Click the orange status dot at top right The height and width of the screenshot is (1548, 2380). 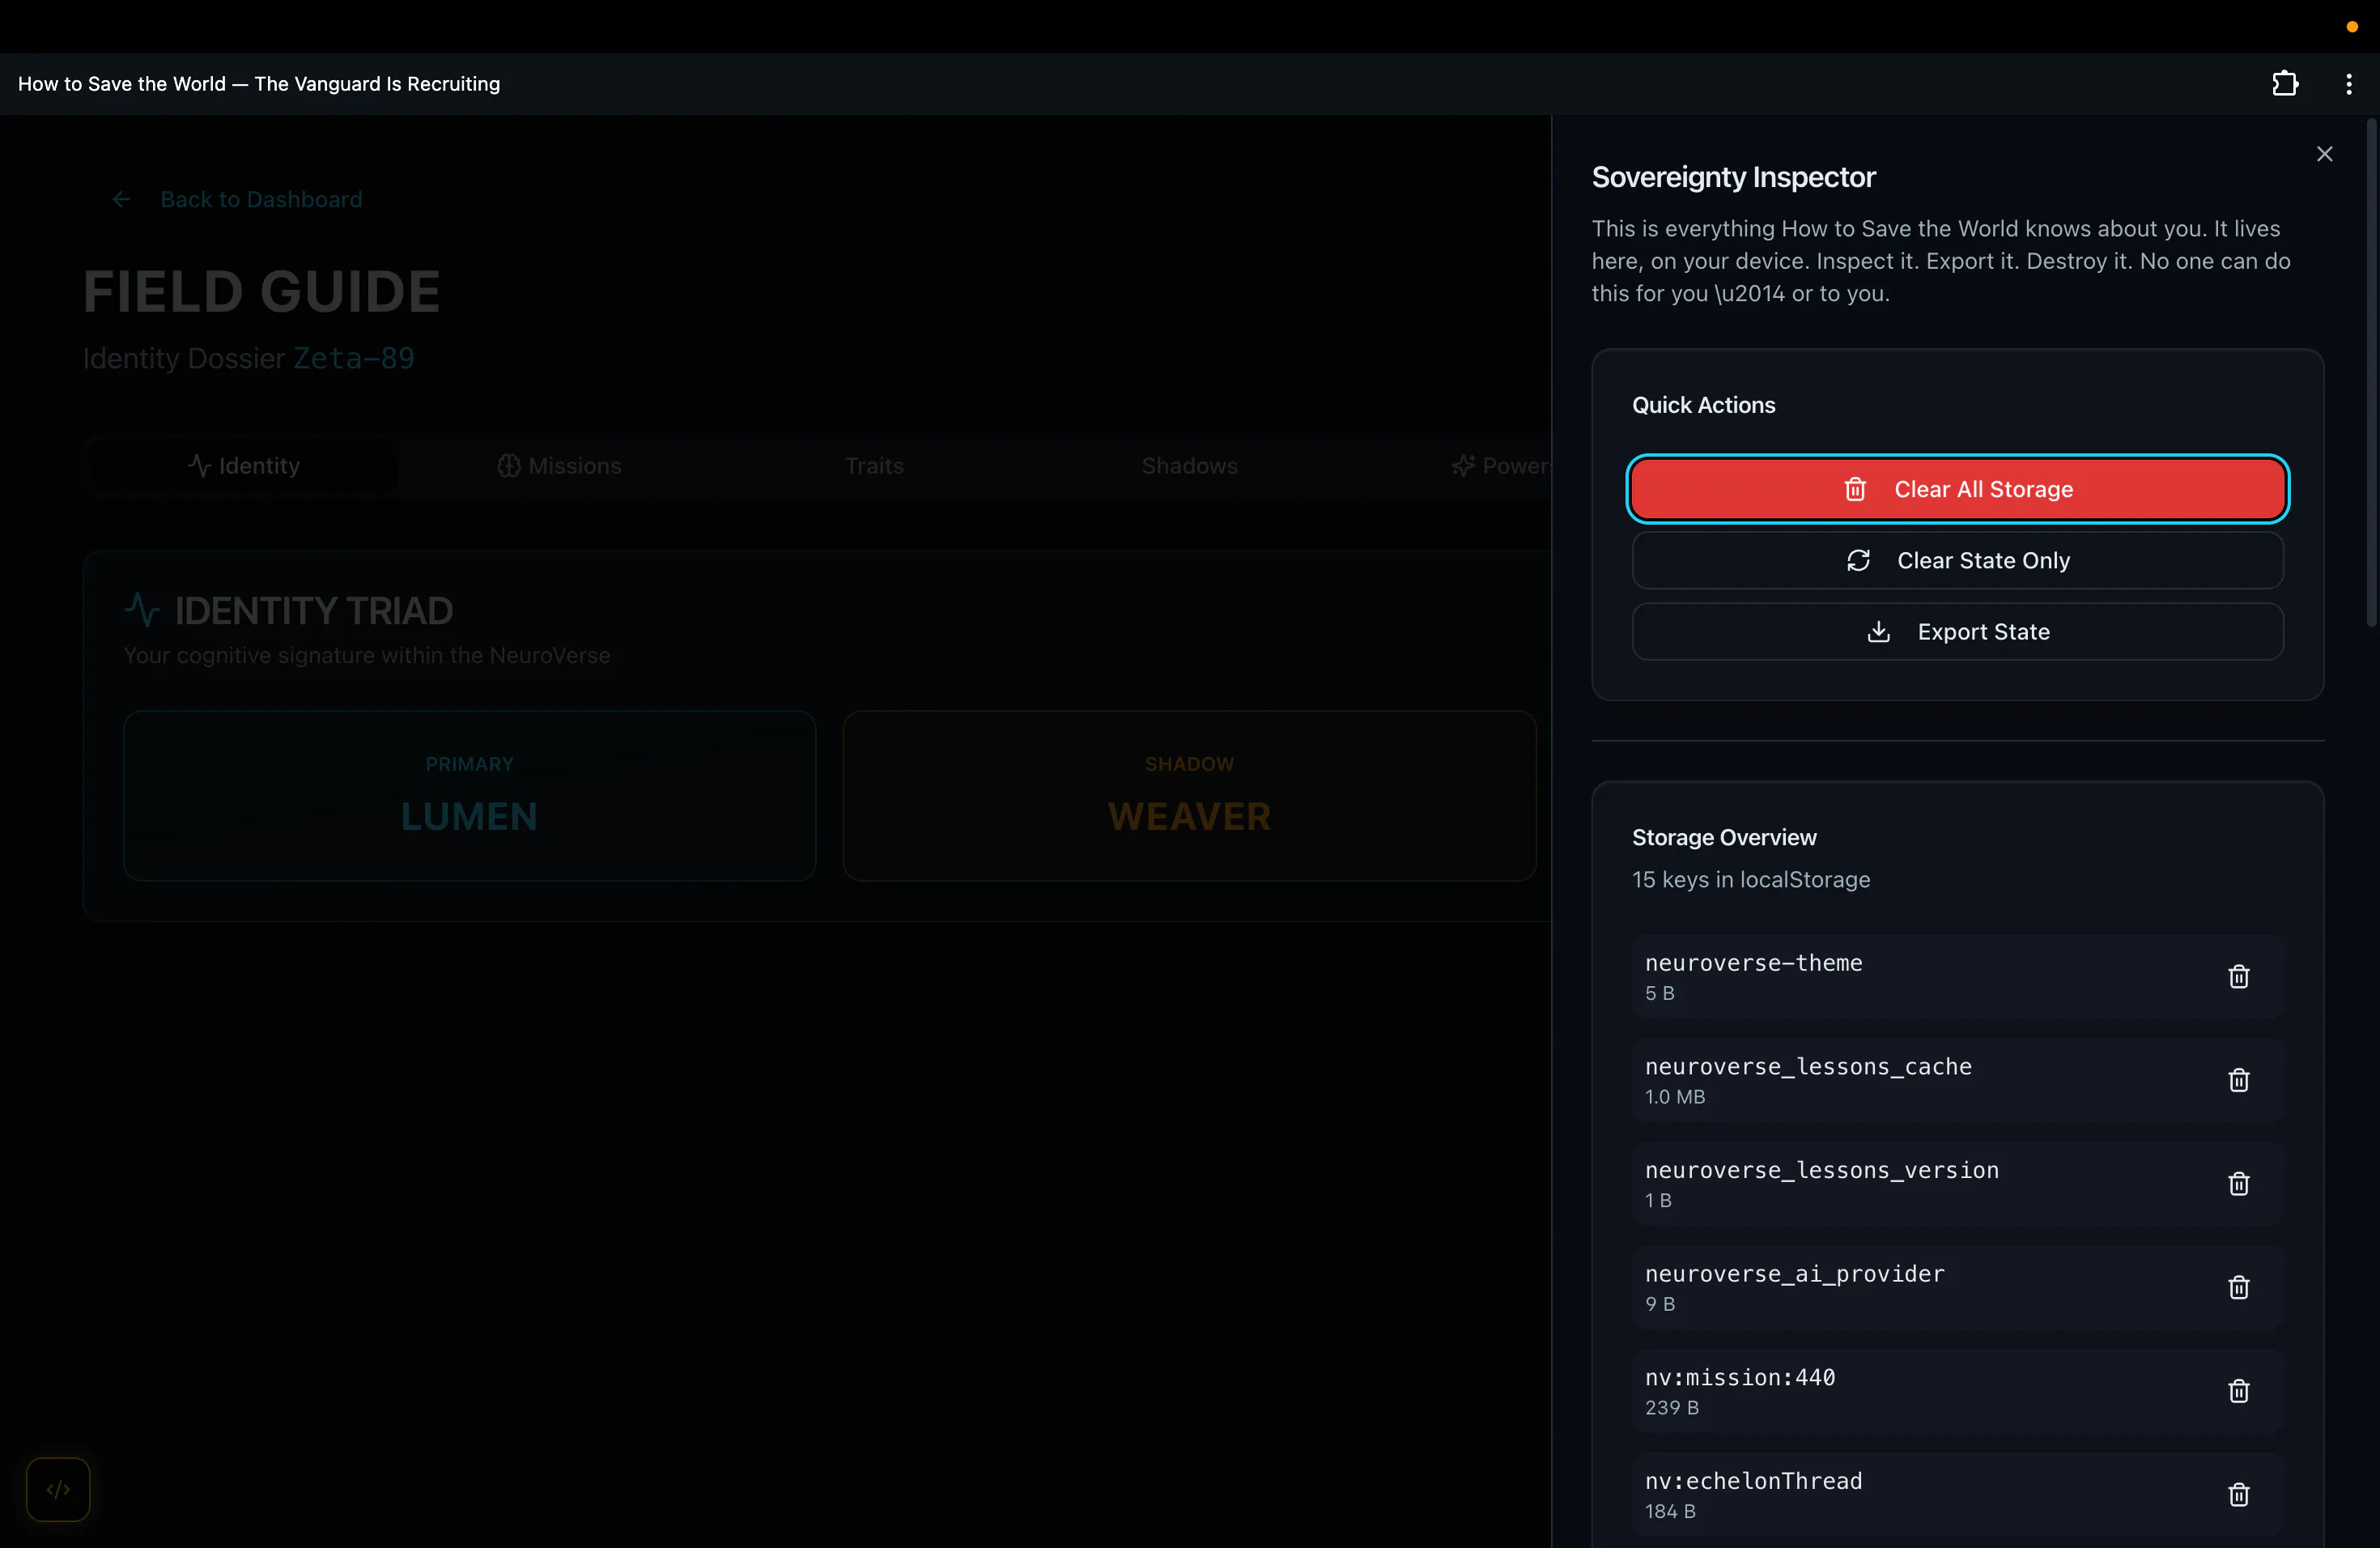pos(2352,27)
